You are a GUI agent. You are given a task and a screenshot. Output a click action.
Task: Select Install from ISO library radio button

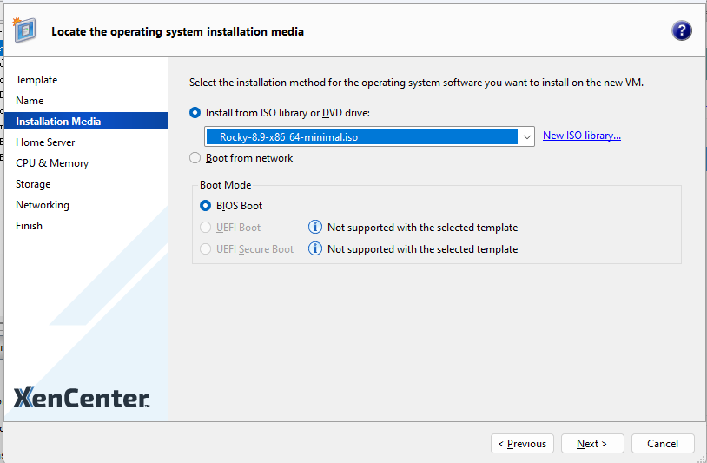(195, 113)
